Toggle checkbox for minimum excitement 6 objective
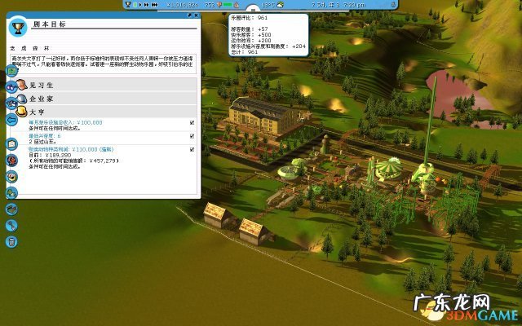 [192, 136]
